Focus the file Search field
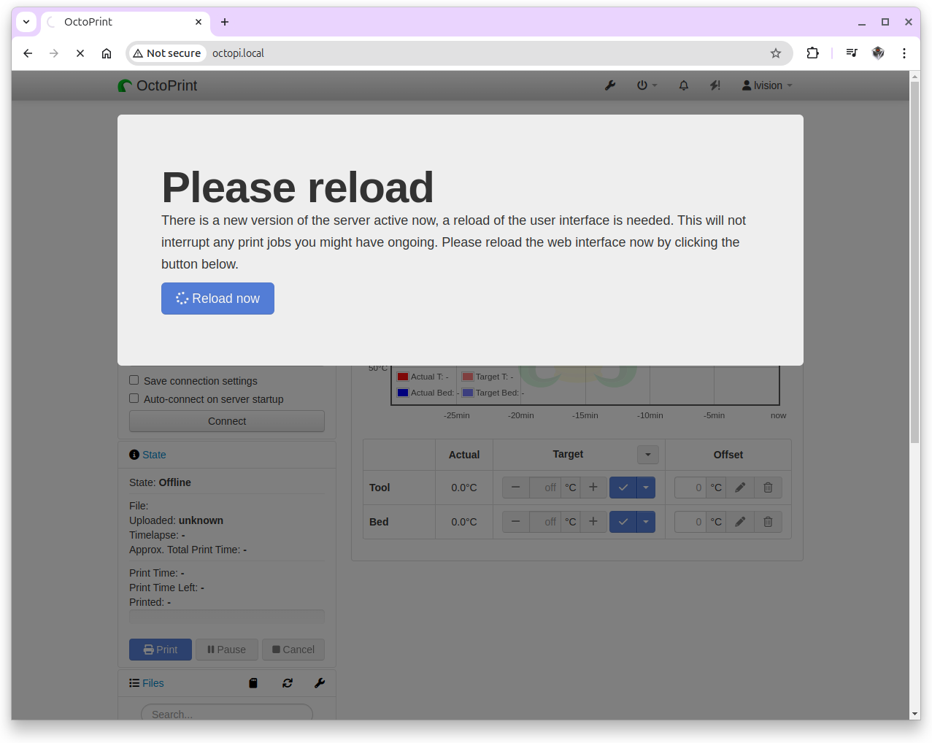The width and height of the screenshot is (932, 743). pos(227,712)
